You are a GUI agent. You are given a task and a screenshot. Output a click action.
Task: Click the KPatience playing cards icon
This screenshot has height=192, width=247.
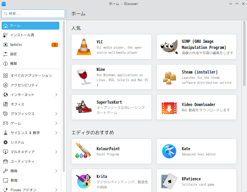[169, 181]
